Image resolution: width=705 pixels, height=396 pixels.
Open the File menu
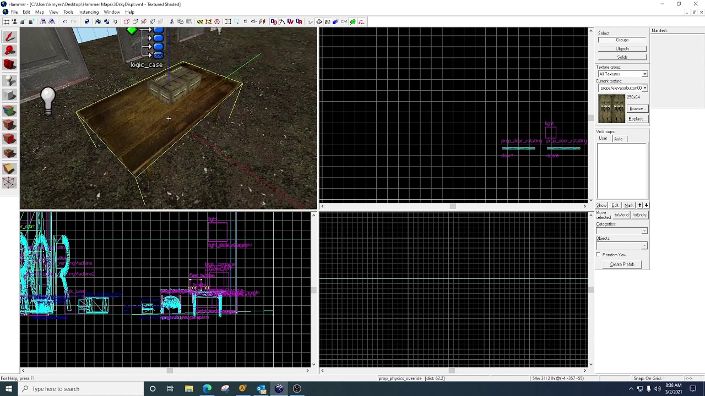[x=14, y=12]
